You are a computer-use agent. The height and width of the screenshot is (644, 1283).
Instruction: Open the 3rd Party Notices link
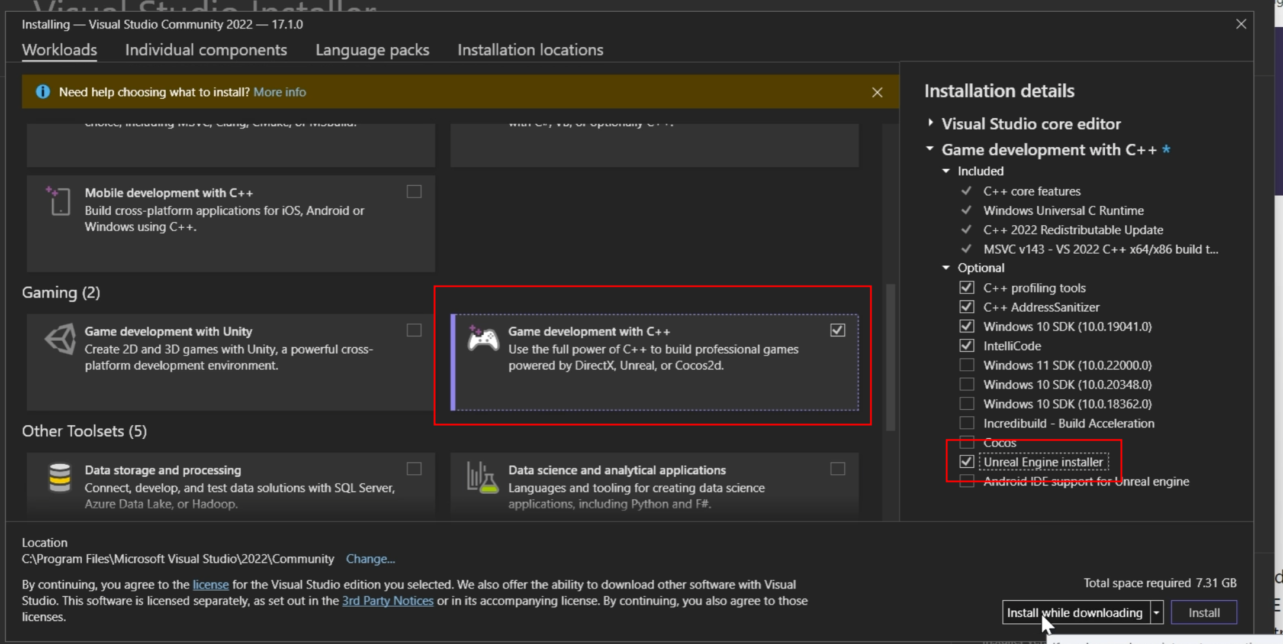387,601
